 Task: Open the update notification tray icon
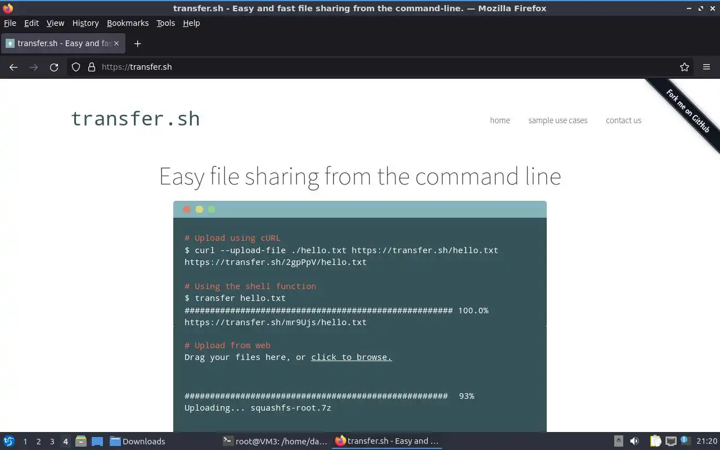point(685,440)
